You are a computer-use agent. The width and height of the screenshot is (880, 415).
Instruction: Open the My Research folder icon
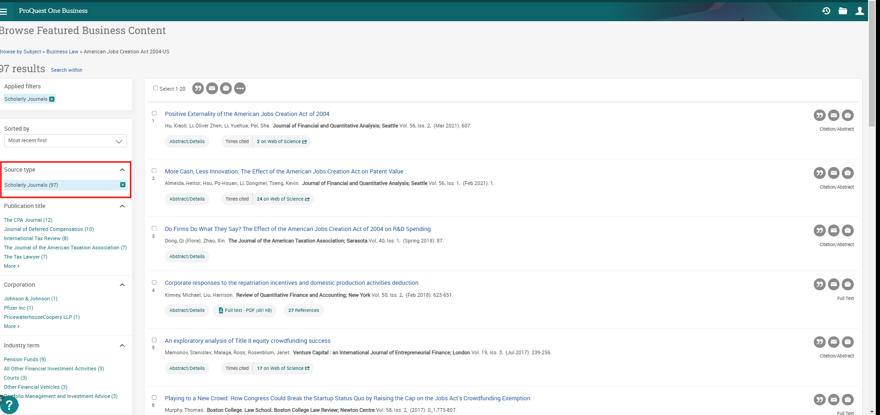click(843, 11)
